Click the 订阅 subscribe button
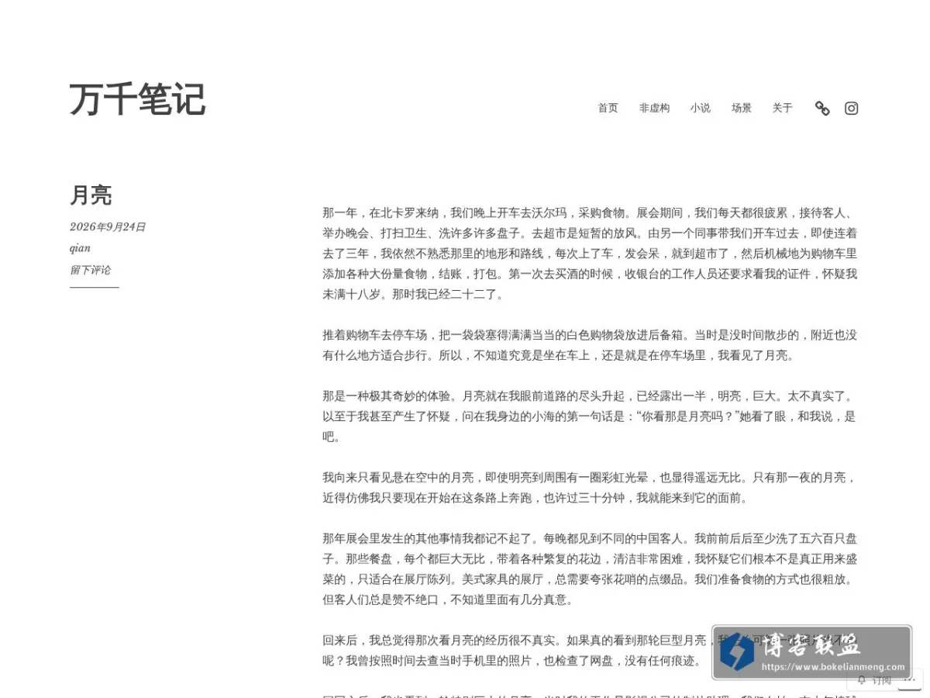 pos(875,680)
